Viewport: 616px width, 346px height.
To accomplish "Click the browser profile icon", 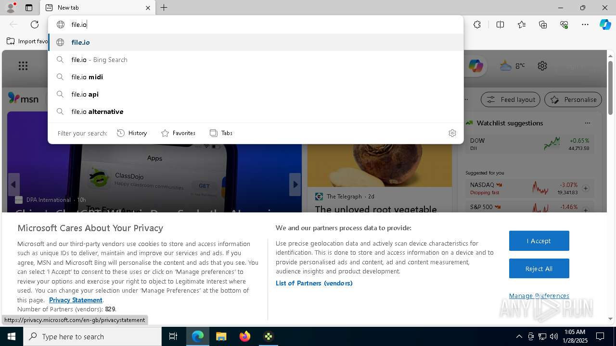I will click(11, 8).
